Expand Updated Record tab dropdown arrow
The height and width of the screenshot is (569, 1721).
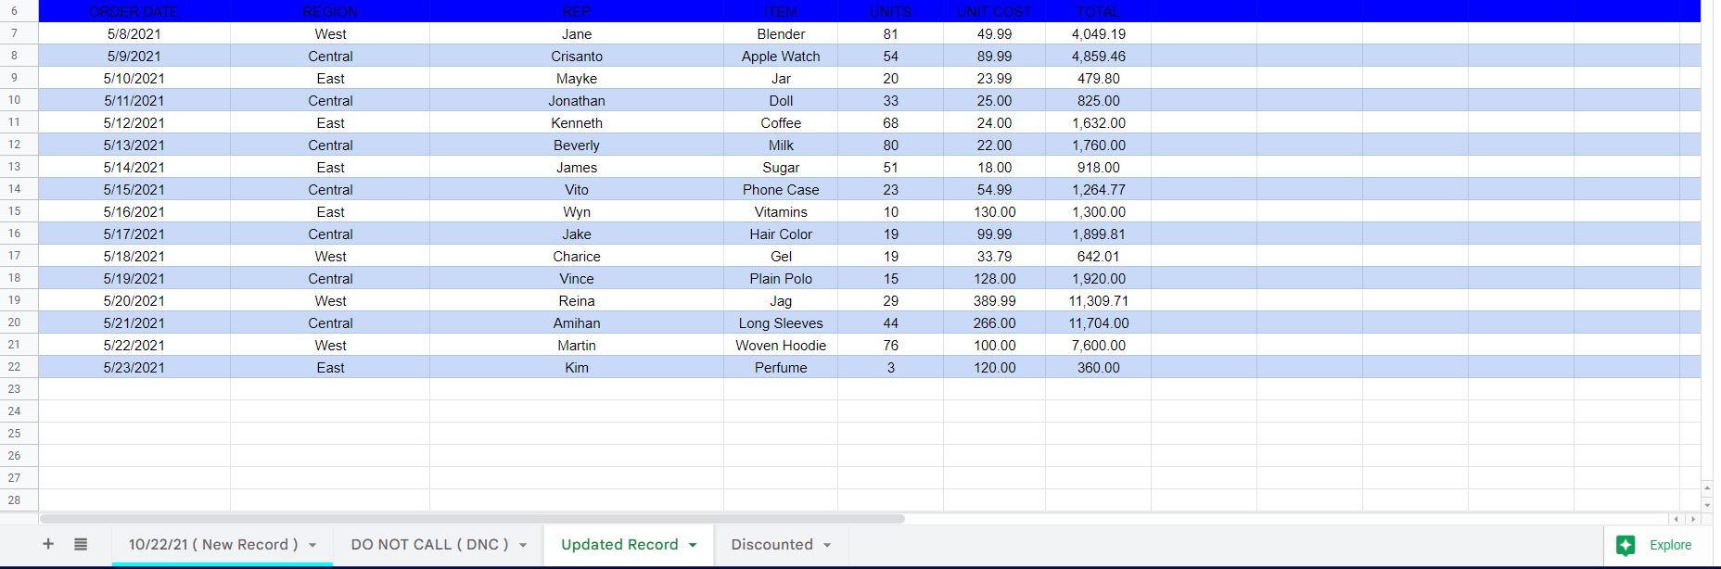pos(693,545)
